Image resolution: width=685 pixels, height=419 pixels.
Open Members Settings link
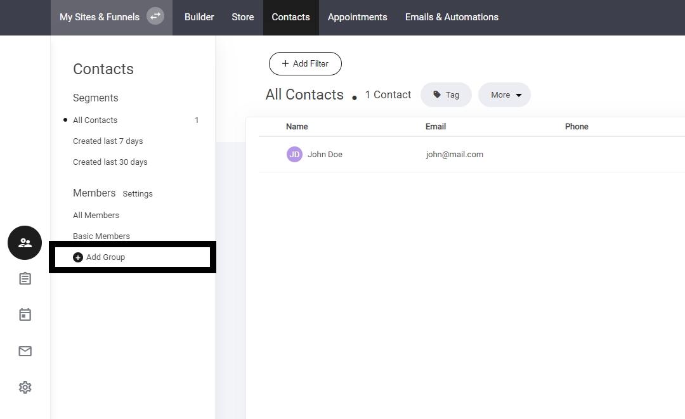tap(138, 194)
